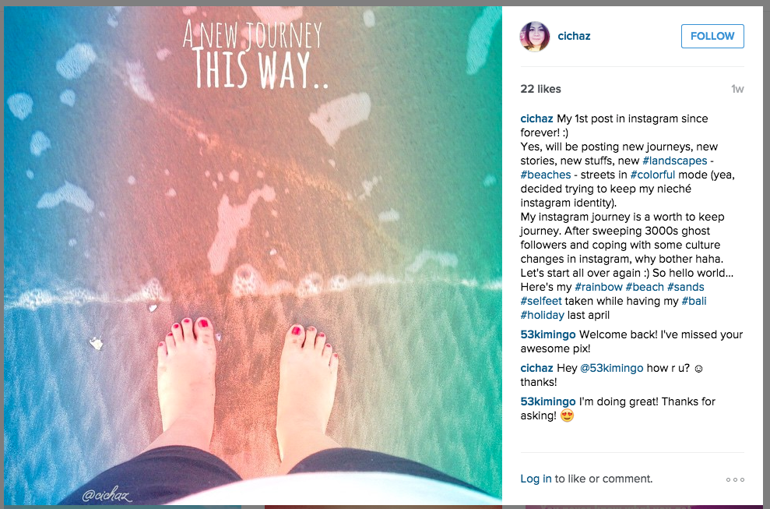This screenshot has width=770, height=509.
Task: Open the three-dot more options menu
Action: (735, 479)
